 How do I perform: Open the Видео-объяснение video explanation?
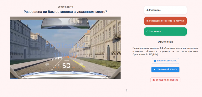coord(165,61)
